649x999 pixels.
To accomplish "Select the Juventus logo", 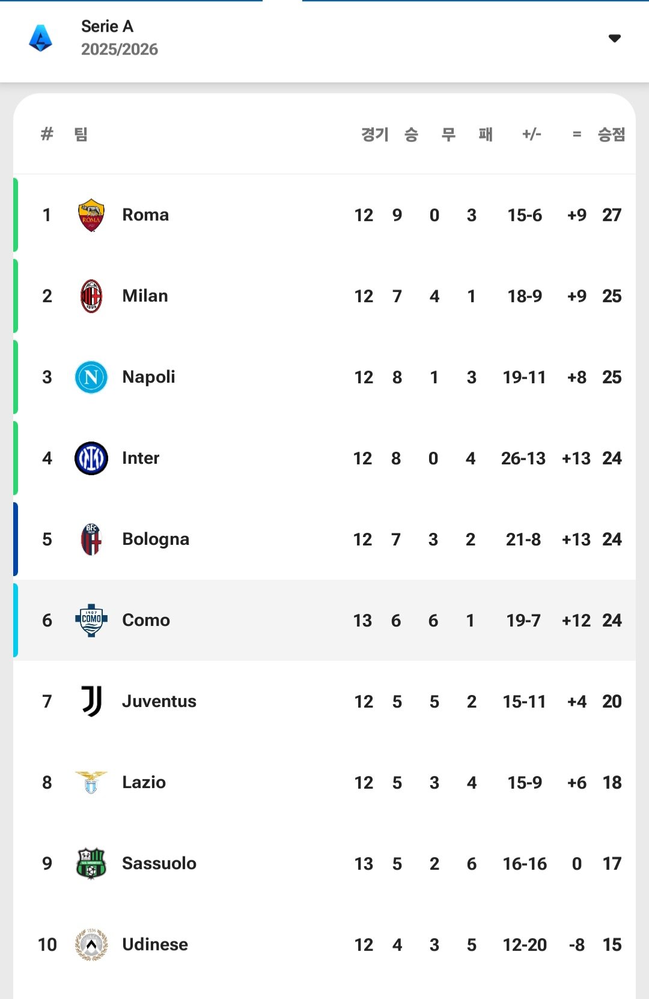I will pos(91,702).
